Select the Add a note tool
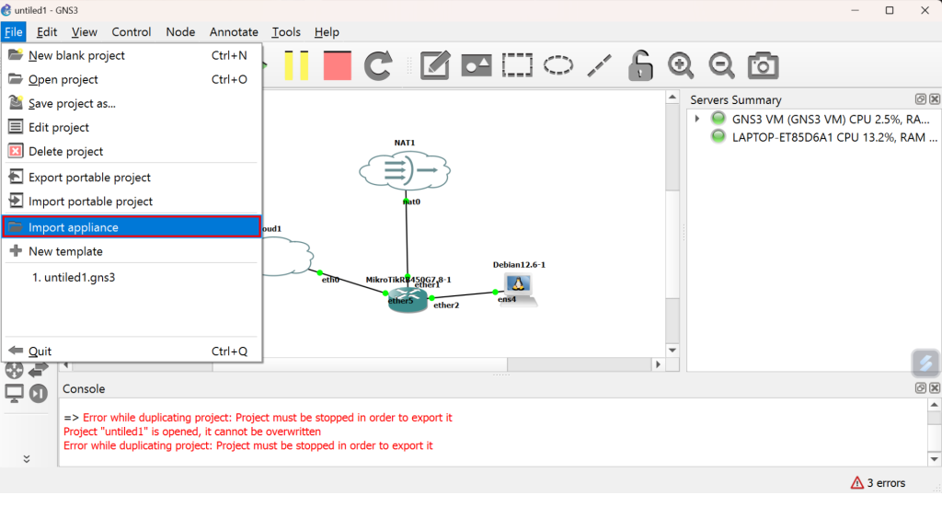942x530 pixels. [x=435, y=65]
